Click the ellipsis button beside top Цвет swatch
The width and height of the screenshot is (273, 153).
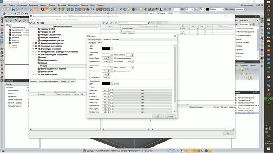tap(112, 49)
